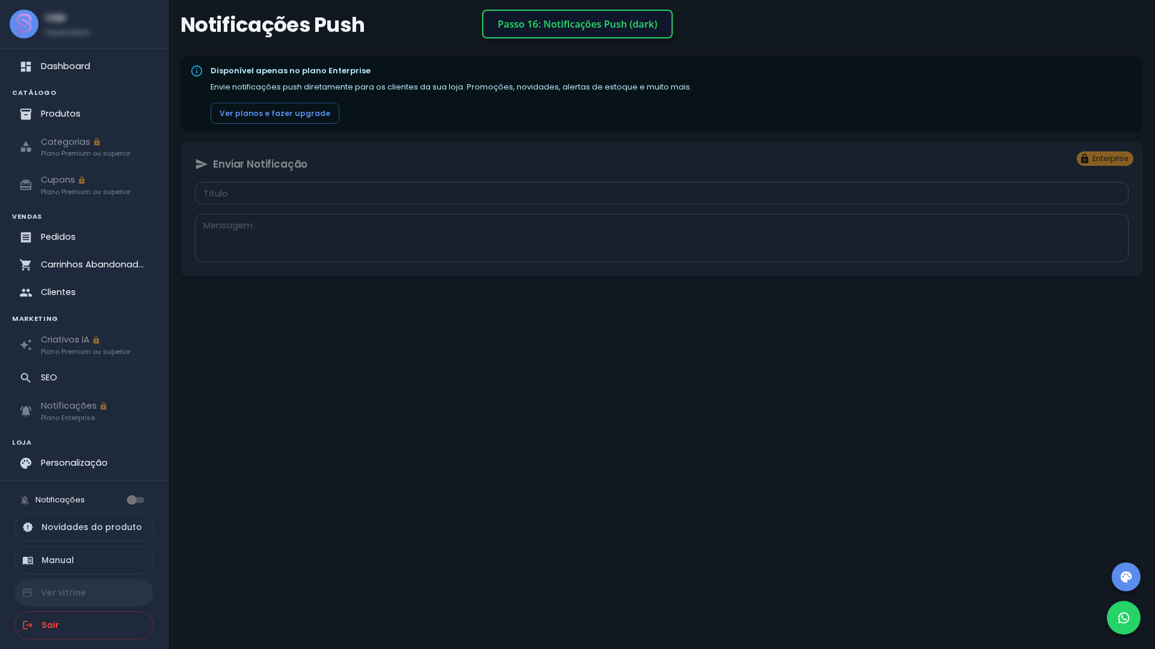The height and width of the screenshot is (649, 1155).
Task: Open the floating WhatsApp chat button
Action: [1124, 618]
